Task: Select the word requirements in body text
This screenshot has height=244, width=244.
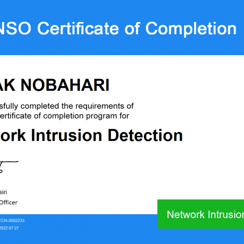Action: pyautogui.click(x=100, y=106)
